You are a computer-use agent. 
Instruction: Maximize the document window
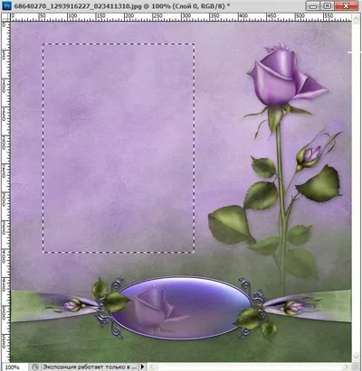coord(328,5)
